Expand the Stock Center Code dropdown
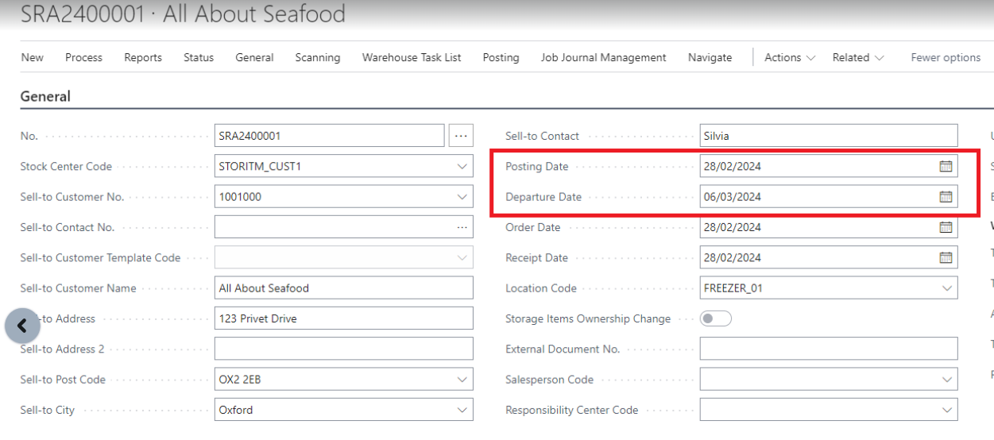The height and width of the screenshot is (440, 994). pos(462,167)
